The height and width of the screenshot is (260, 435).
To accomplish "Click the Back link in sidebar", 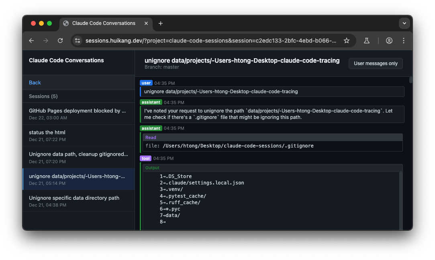I will click(x=35, y=82).
